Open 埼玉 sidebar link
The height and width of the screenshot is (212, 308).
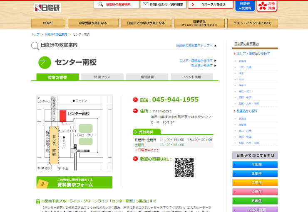point(241,73)
